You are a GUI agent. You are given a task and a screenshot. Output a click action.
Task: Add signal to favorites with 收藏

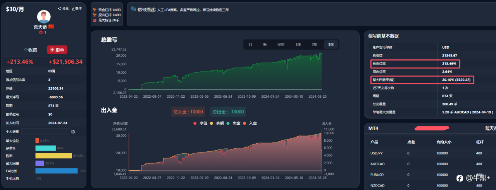click(30, 50)
